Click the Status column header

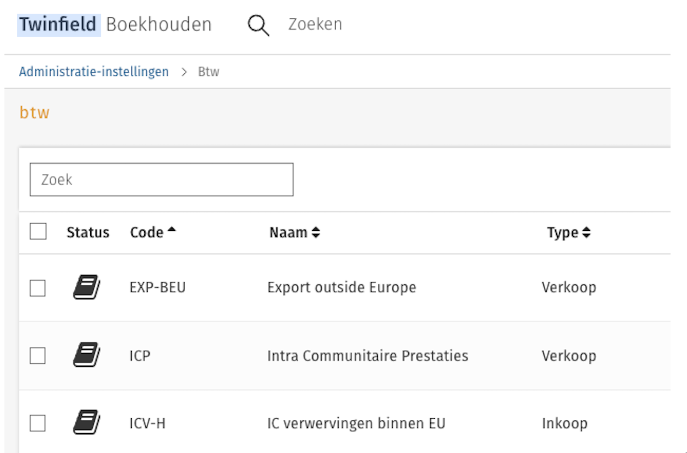88,233
